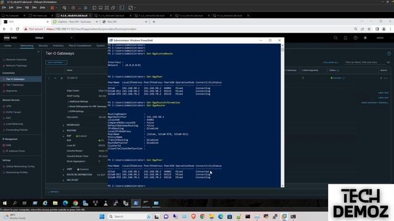This screenshot has width=394, height=221.
Task: Expand the INTERFACES section
Action: [63, 125]
